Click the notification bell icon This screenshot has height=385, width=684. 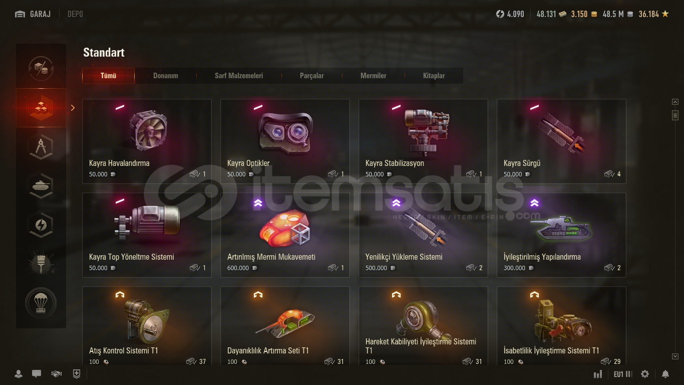click(665, 374)
